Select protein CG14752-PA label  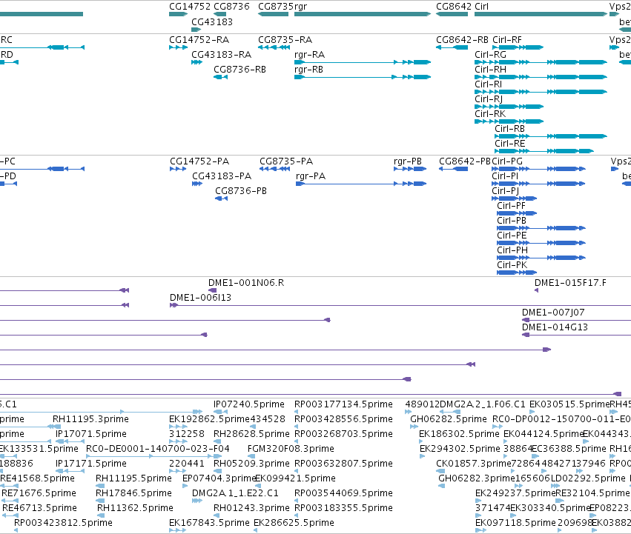199,161
